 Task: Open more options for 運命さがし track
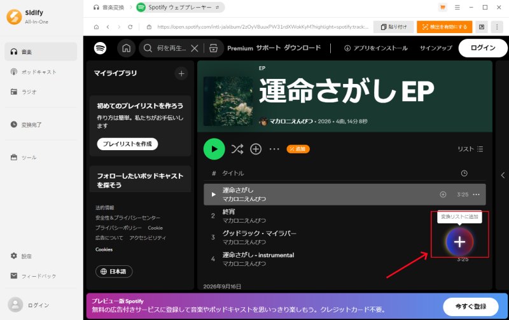(476, 195)
